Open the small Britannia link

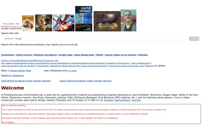39,60
